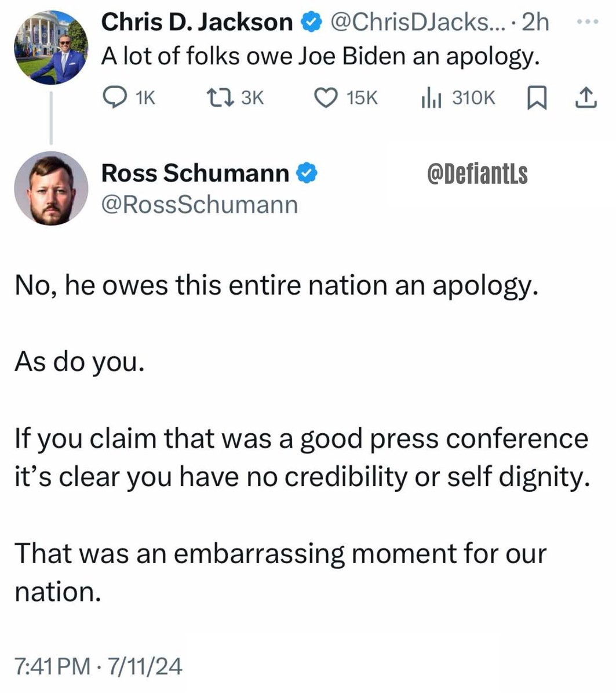Click Ross Schumann's blue verified badge
Screen dimensions: 616x696
click(x=307, y=172)
